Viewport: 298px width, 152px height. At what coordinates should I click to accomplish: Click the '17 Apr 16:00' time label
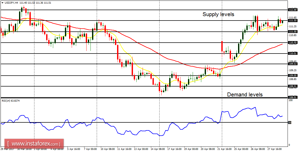coord(174,149)
